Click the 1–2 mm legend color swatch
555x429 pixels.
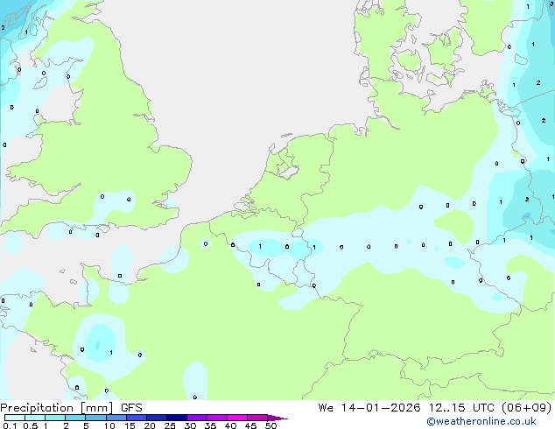pos(55,418)
